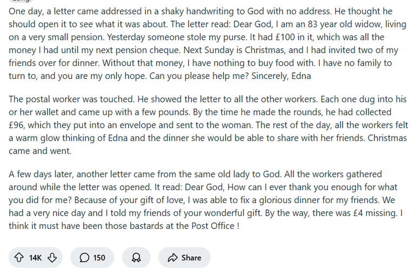Click the paragraph starting "A few days later"
The image size is (415, 270).
coord(206,200)
